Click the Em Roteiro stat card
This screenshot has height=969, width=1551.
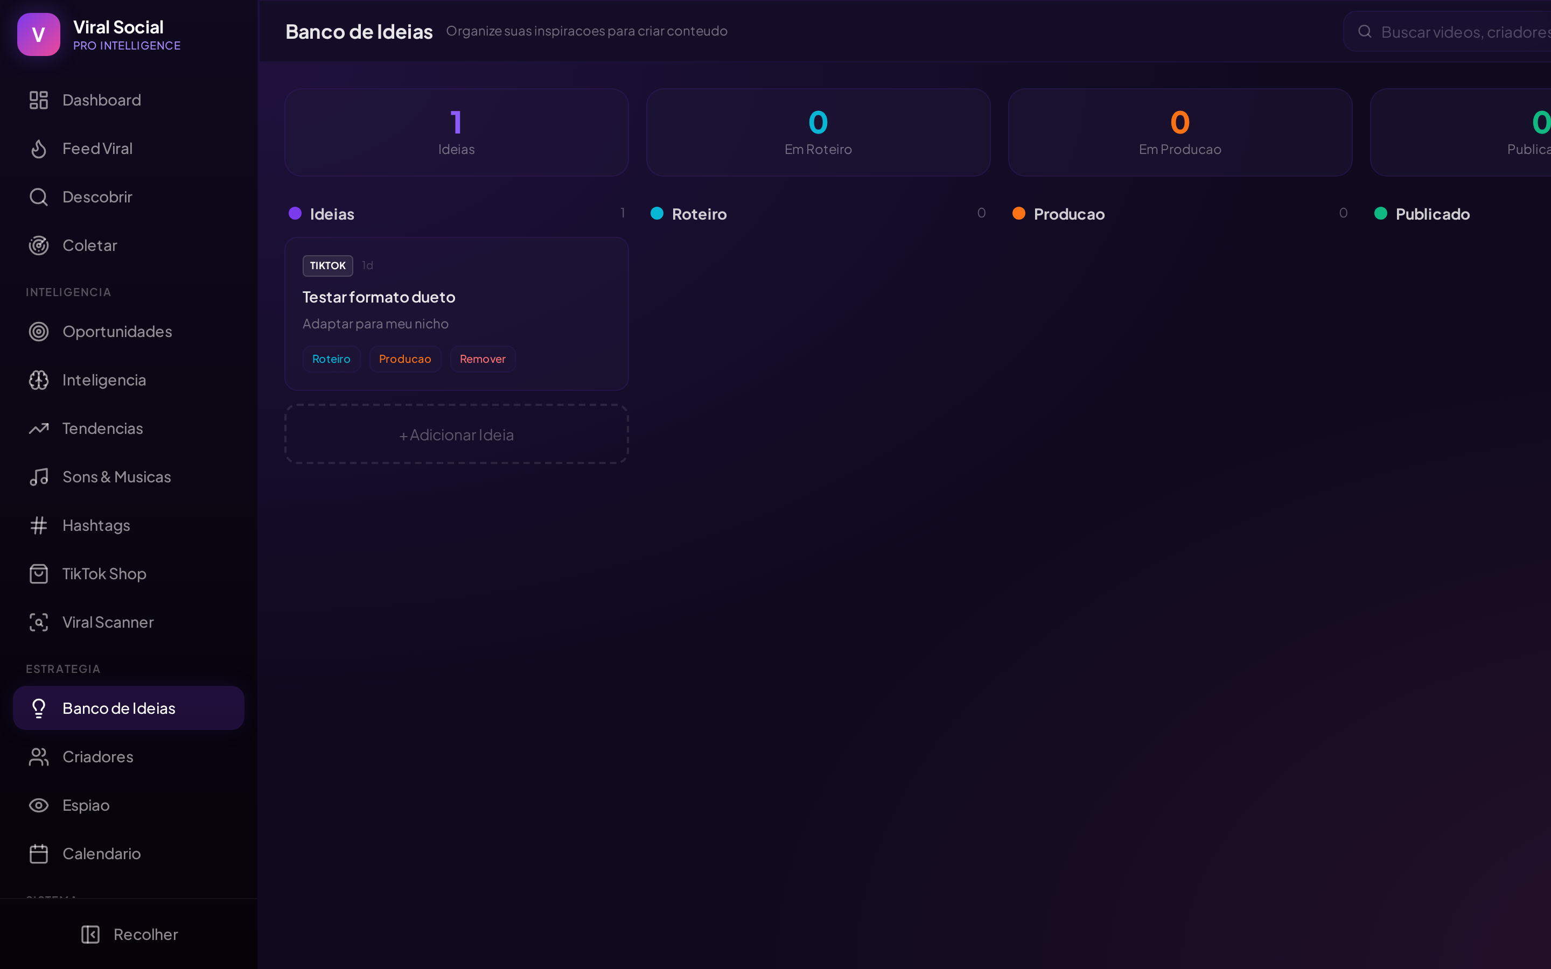click(819, 132)
